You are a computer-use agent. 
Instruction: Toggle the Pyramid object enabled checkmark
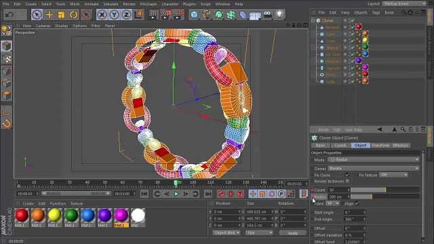tap(353, 27)
